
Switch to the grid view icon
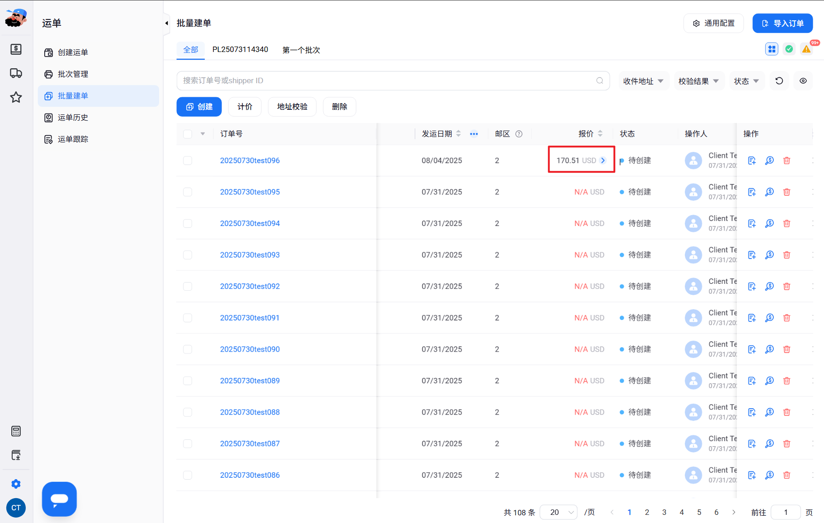coord(772,49)
